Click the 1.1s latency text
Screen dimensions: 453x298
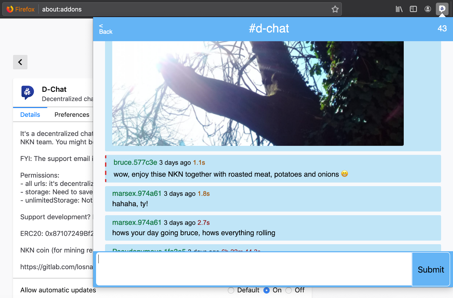[x=199, y=163]
